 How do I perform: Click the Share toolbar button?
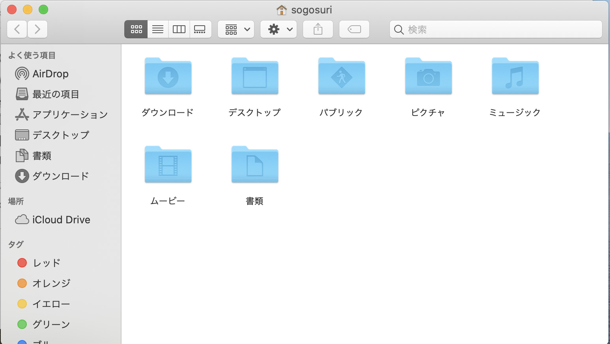click(318, 29)
